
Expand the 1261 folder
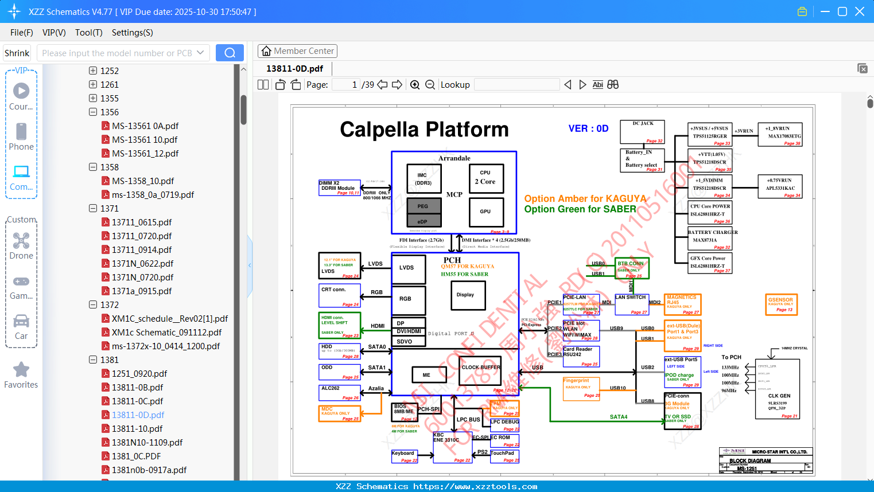pos(93,84)
